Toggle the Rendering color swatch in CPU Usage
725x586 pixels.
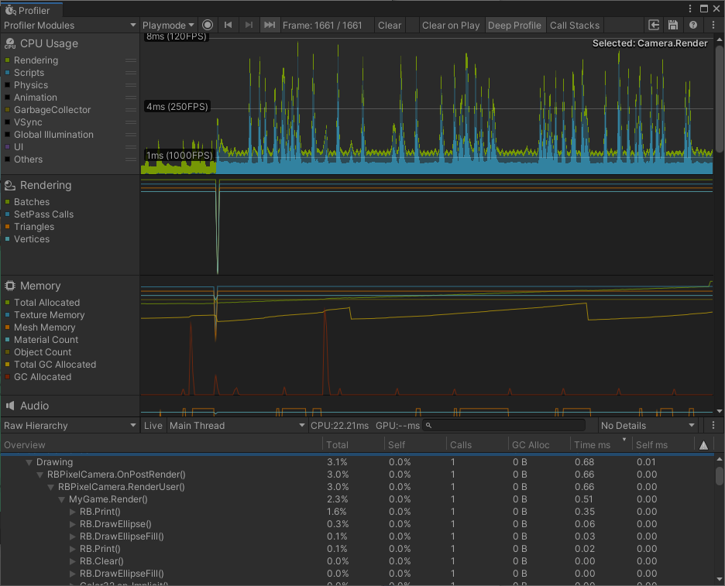click(8, 60)
